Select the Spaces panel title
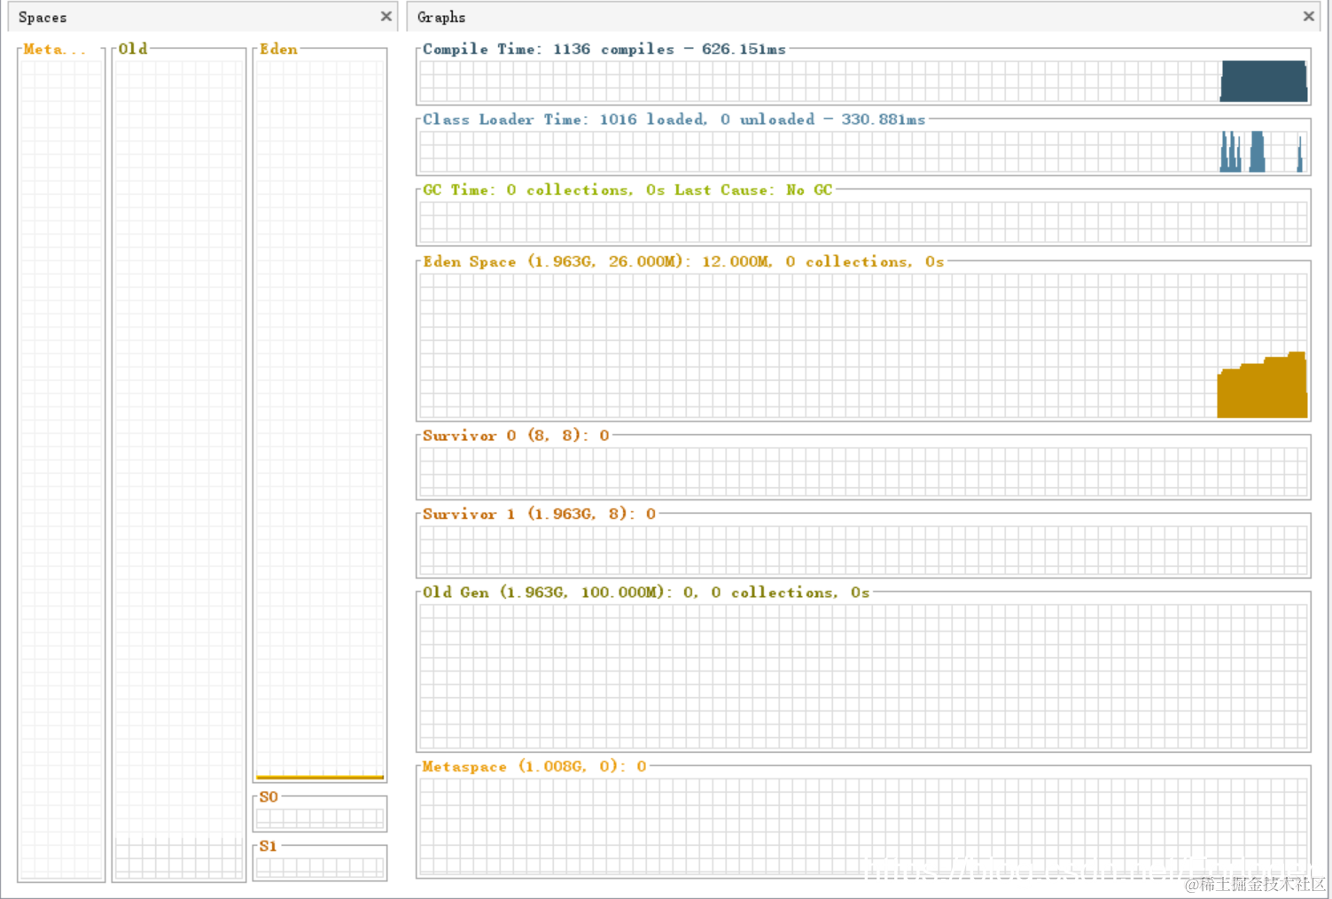 coord(43,18)
